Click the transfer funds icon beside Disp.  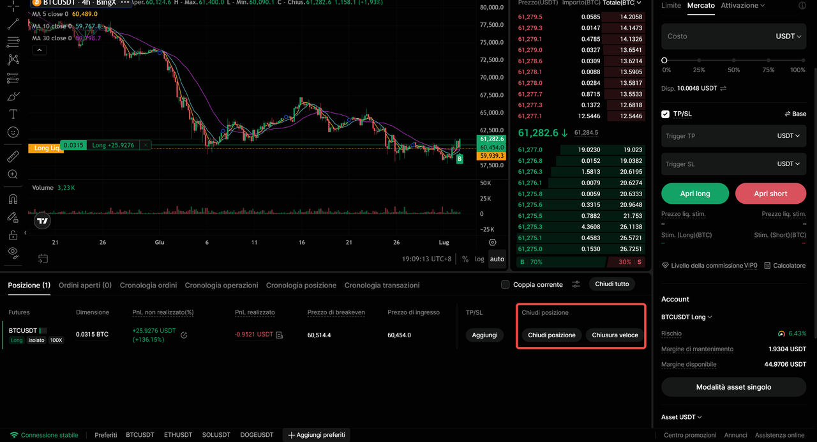[723, 88]
